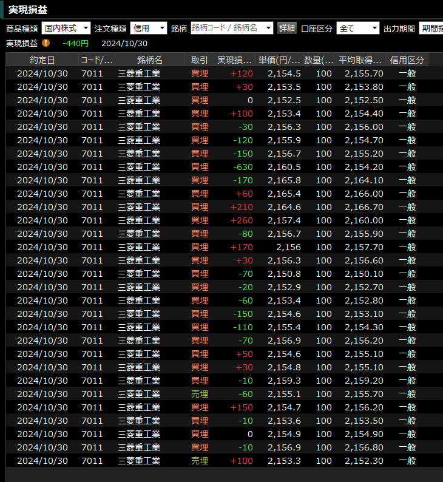This screenshot has width=443, height=482.
Task: Open the 出力期間 dropdown
Action: coord(431,29)
